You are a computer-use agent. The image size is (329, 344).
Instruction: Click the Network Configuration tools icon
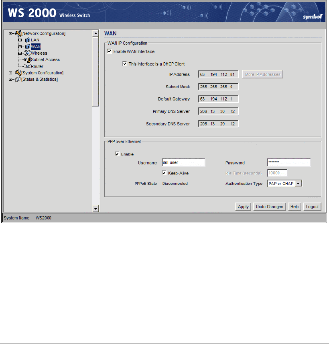(18, 33)
